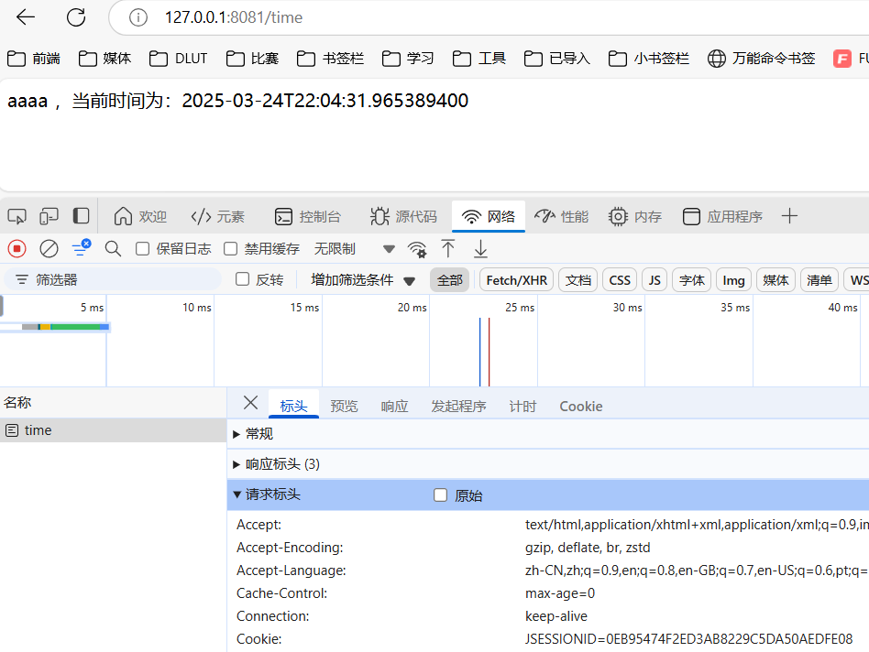Activate the inspect element picker icon
Viewport: 869px width, 652px height.
point(16,216)
